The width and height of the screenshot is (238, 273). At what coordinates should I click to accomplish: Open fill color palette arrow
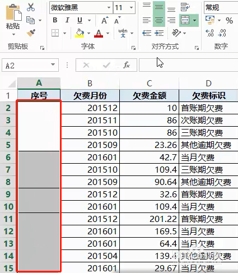[88, 33]
